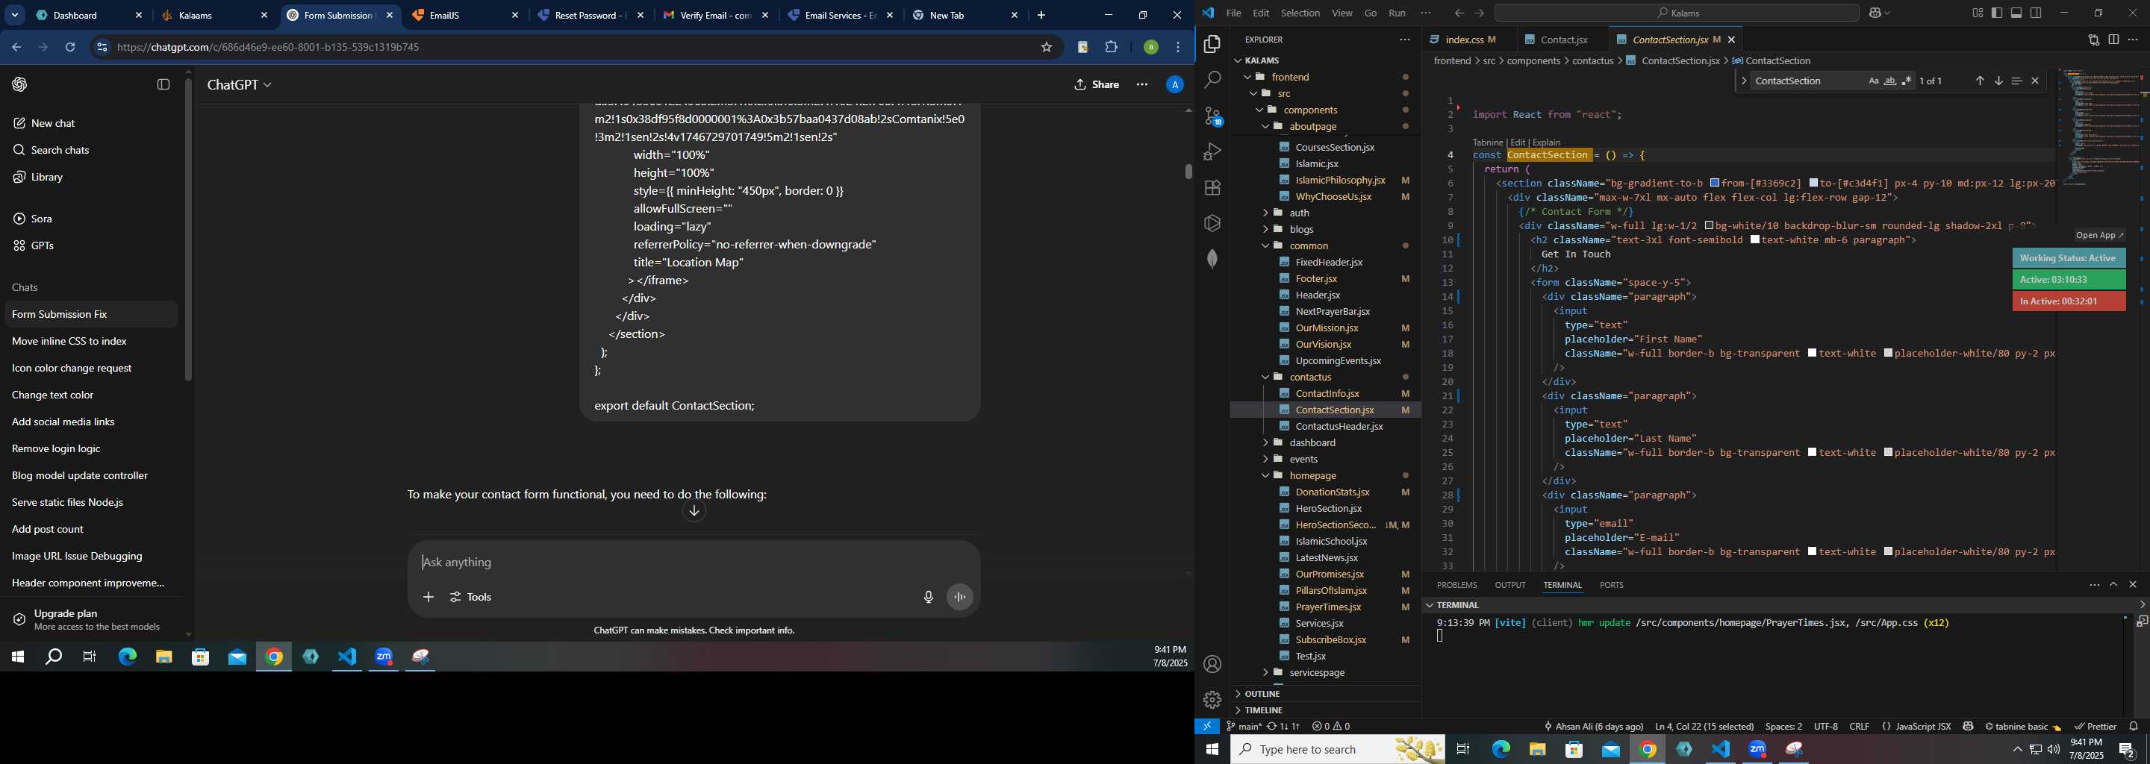This screenshot has width=2150, height=764.
Task: Toggle Match Whole Word in find widget
Action: coord(1890,81)
